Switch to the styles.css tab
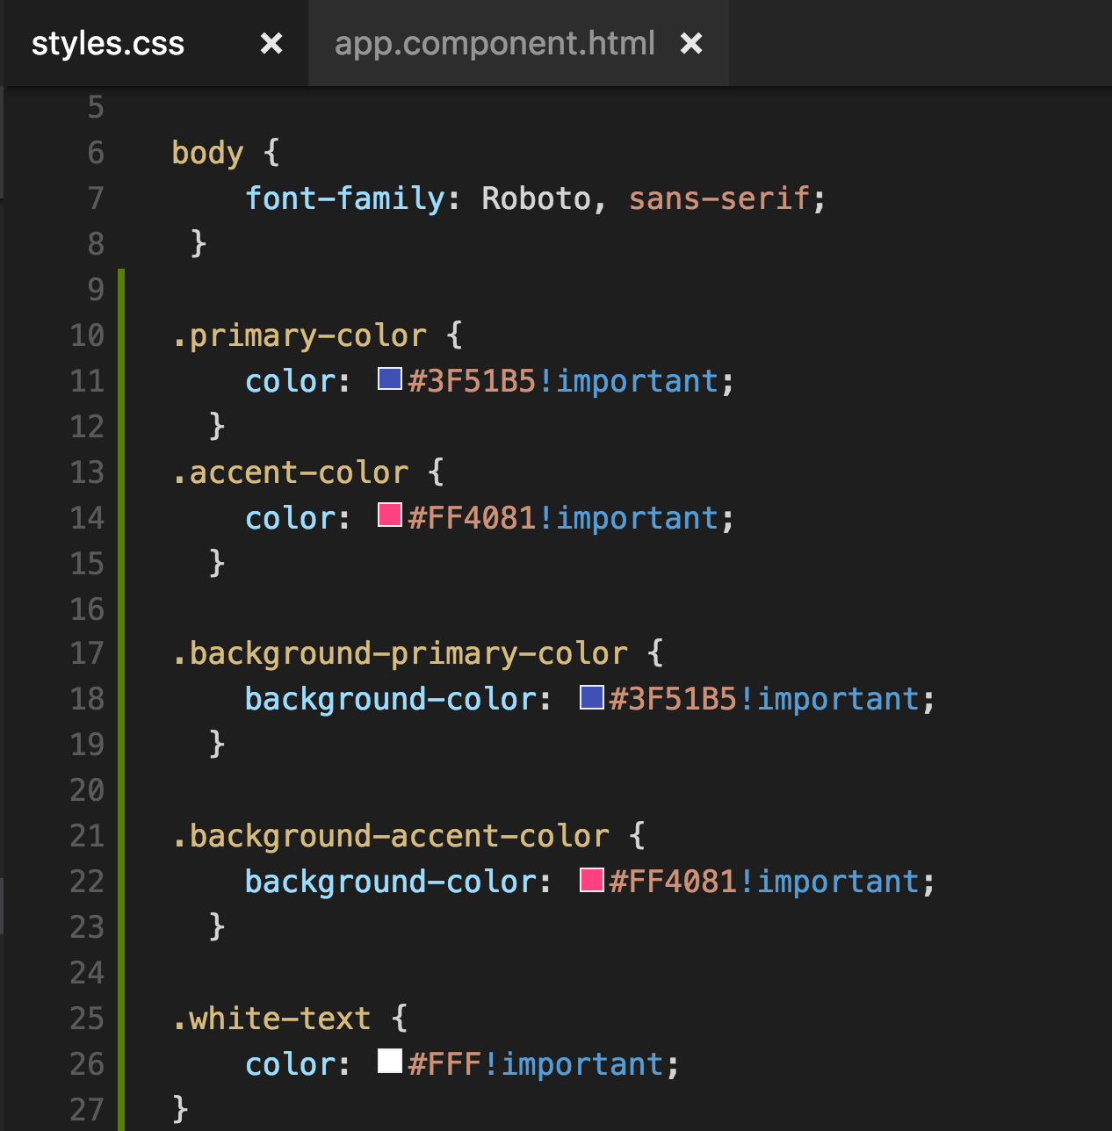The image size is (1112, 1131). click(x=108, y=43)
